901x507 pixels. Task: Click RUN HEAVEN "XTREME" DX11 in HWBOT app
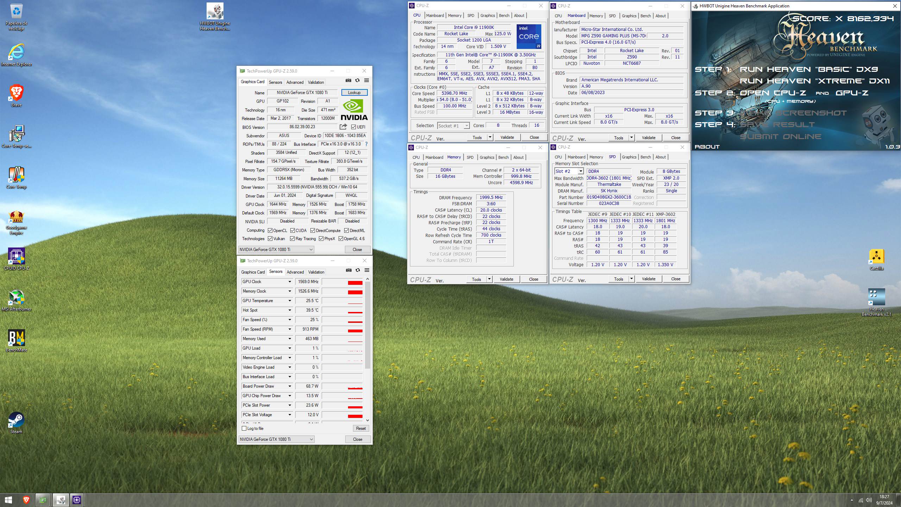pos(814,81)
